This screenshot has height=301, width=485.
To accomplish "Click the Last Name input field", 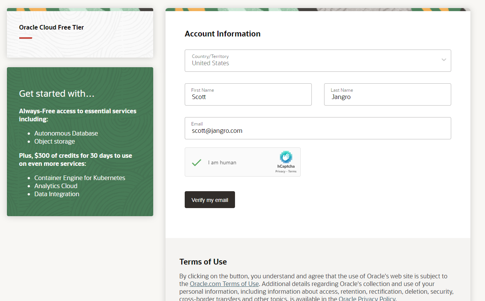I will pos(387,97).
